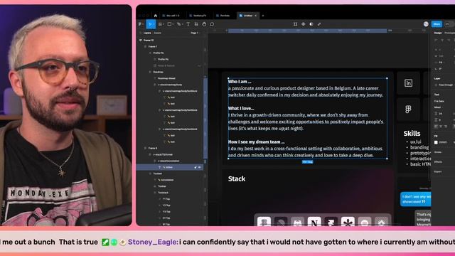Open the Assets panel tab
The width and height of the screenshot is (455, 256).
coord(158,33)
